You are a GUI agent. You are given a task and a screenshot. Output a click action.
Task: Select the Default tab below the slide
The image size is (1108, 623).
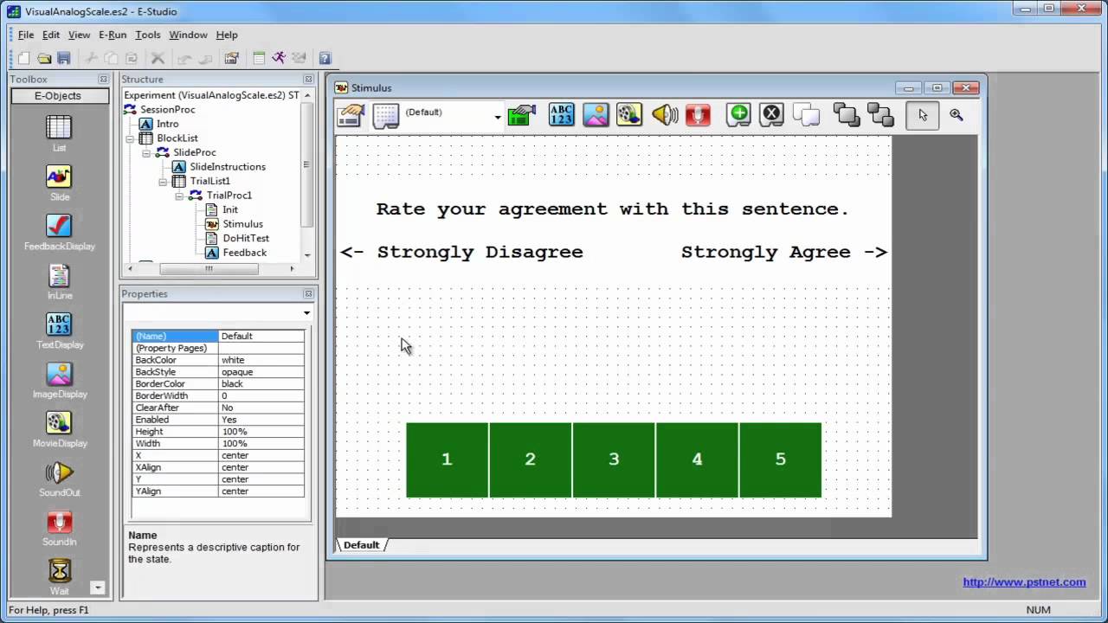pos(362,544)
